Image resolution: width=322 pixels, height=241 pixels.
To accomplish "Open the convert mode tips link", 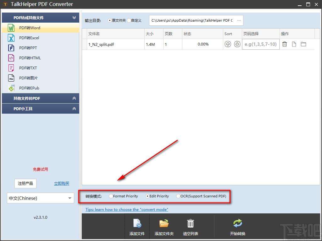I will click(x=127, y=209).
